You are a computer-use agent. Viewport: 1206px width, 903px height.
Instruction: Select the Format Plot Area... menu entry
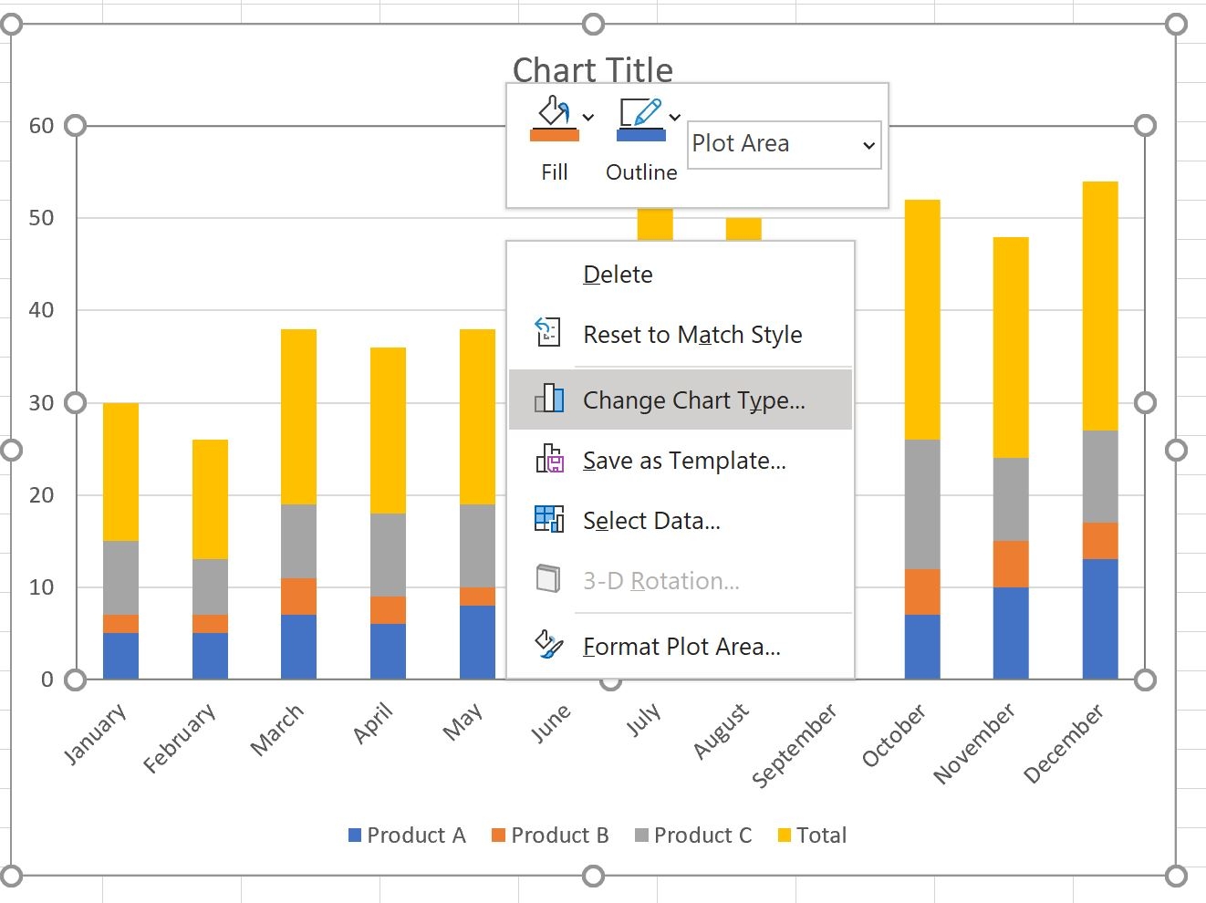(x=681, y=647)
